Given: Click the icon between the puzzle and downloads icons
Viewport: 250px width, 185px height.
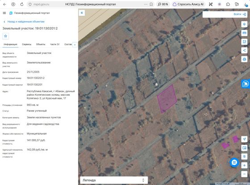Looking at the screenshot, I should pyautogui.click(x=237, y=4).
